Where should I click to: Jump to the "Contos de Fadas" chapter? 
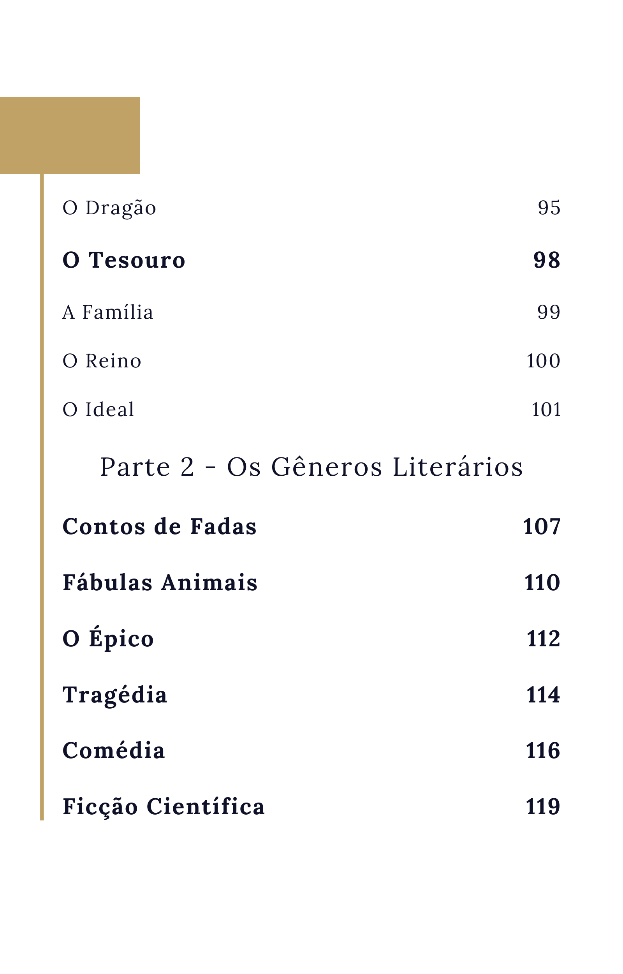pos(160,526)
